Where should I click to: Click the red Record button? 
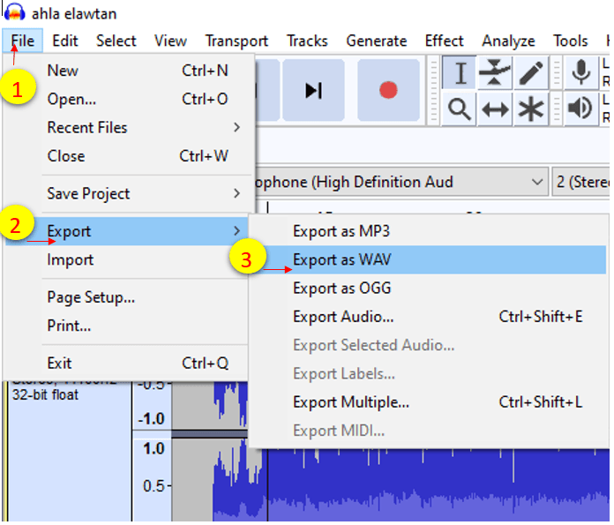tap(388, 90)
